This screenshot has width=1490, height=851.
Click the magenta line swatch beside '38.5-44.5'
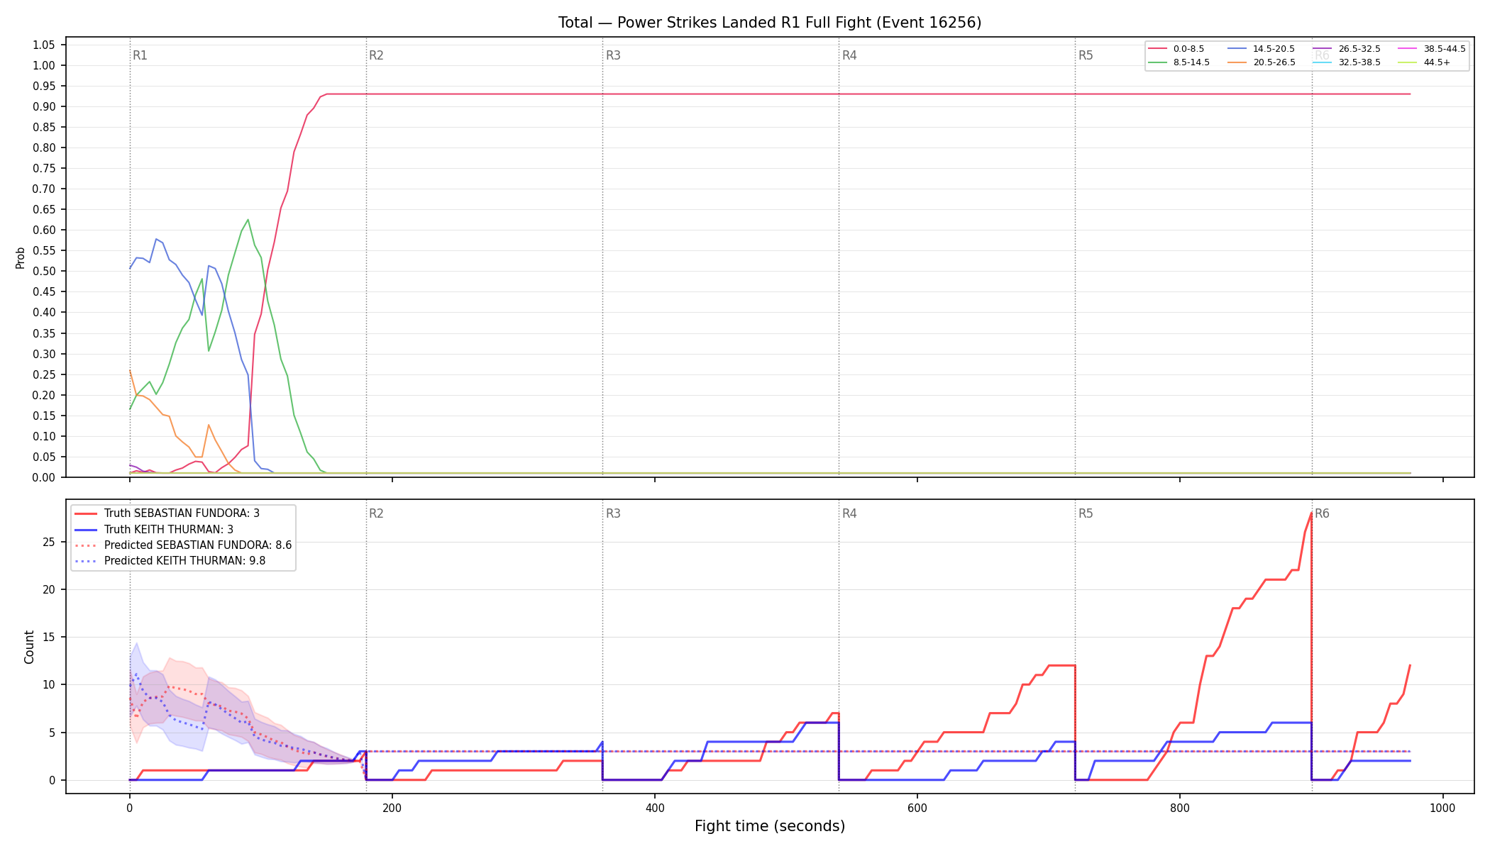(x=1408, y=49)
